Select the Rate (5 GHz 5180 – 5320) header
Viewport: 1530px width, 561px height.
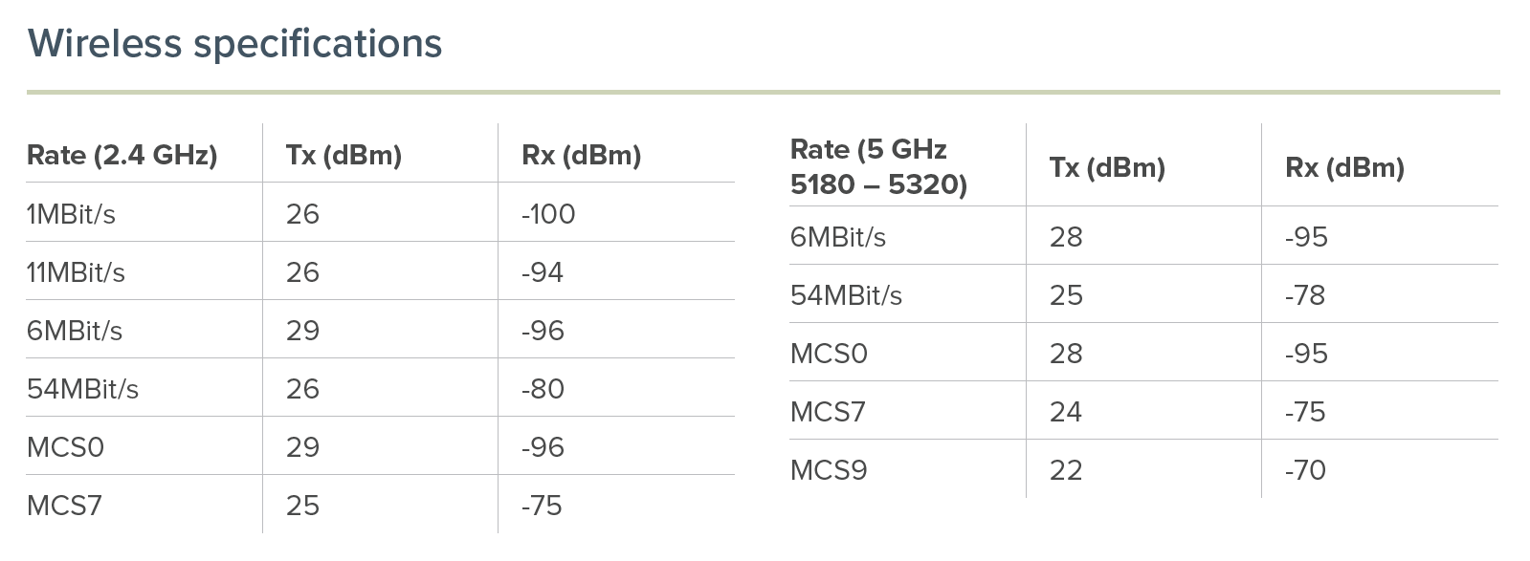[878, 166]
